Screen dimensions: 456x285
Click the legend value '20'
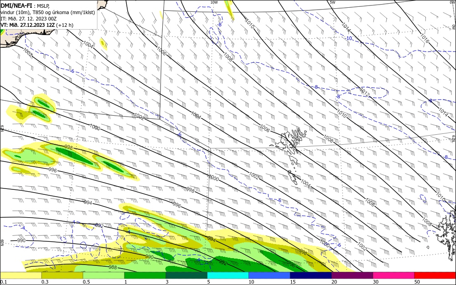(334, 282)
